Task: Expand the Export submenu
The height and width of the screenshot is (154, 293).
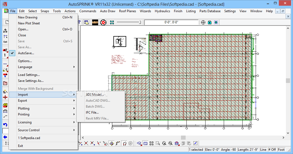Action: pos(43,100)
